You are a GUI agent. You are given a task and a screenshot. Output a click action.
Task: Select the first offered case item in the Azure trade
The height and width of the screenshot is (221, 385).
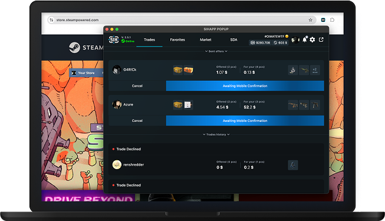(178, 105)
